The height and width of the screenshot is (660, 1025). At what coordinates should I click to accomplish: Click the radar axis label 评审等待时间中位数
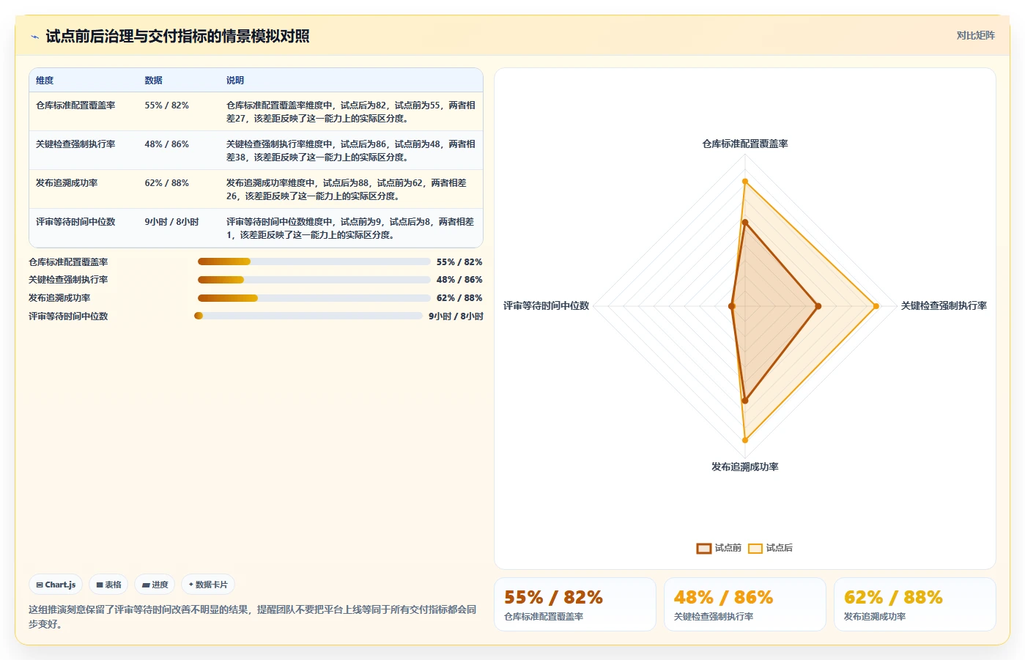[546, 306]
